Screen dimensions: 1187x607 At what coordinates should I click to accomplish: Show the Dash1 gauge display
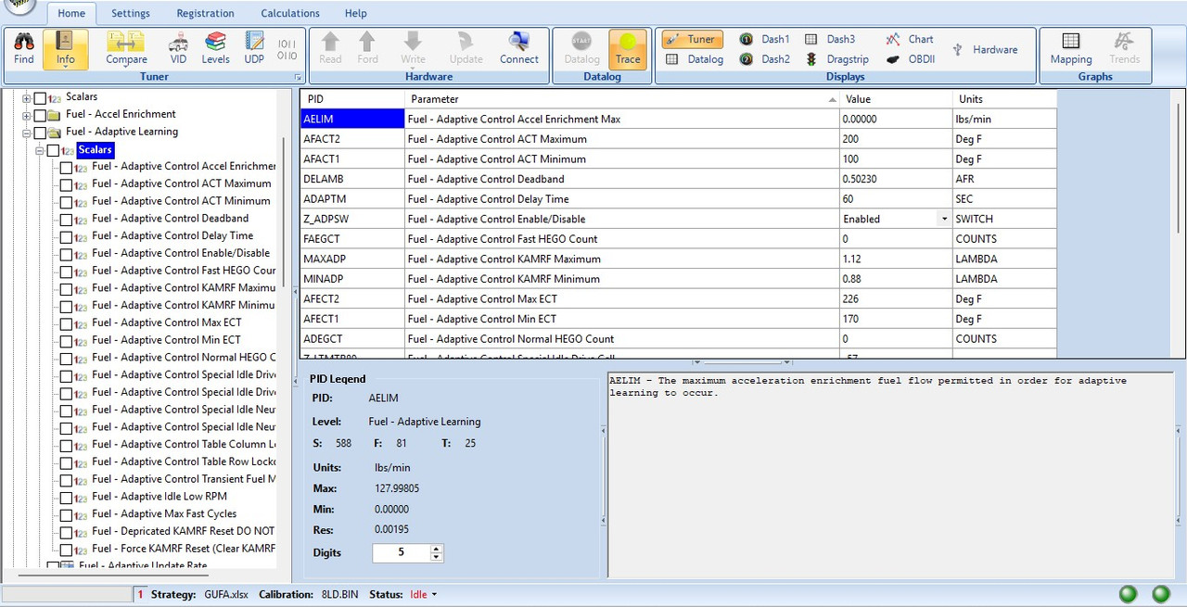point(765,40)
